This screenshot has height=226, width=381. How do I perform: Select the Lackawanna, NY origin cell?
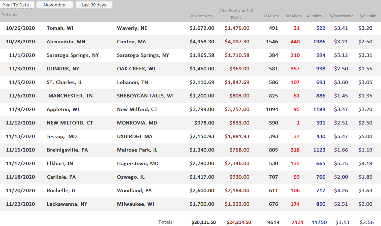point(67,204)
